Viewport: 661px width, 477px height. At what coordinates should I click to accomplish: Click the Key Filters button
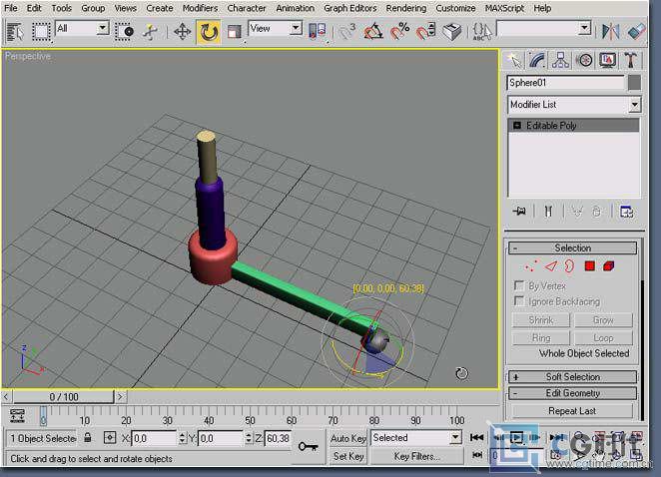[x=416, y=456]
